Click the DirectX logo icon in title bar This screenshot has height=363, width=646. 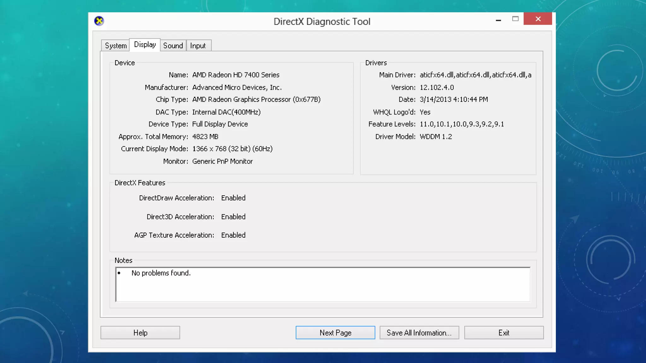tap(99, 21)
